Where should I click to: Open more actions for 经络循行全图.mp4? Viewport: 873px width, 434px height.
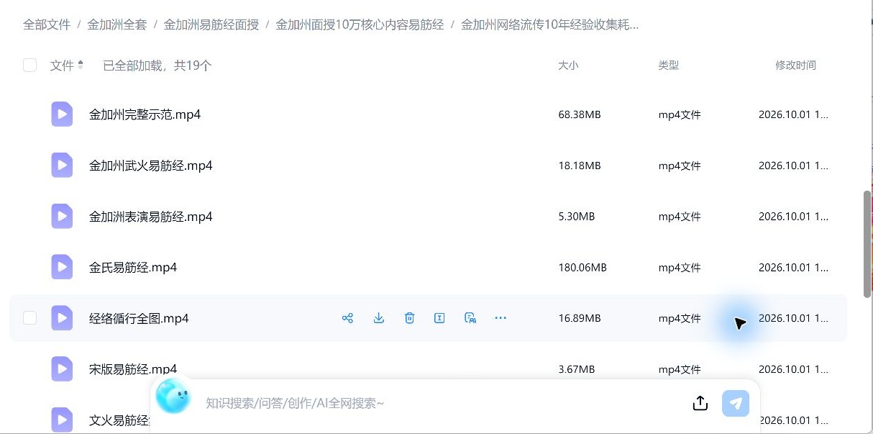[501, 318]
